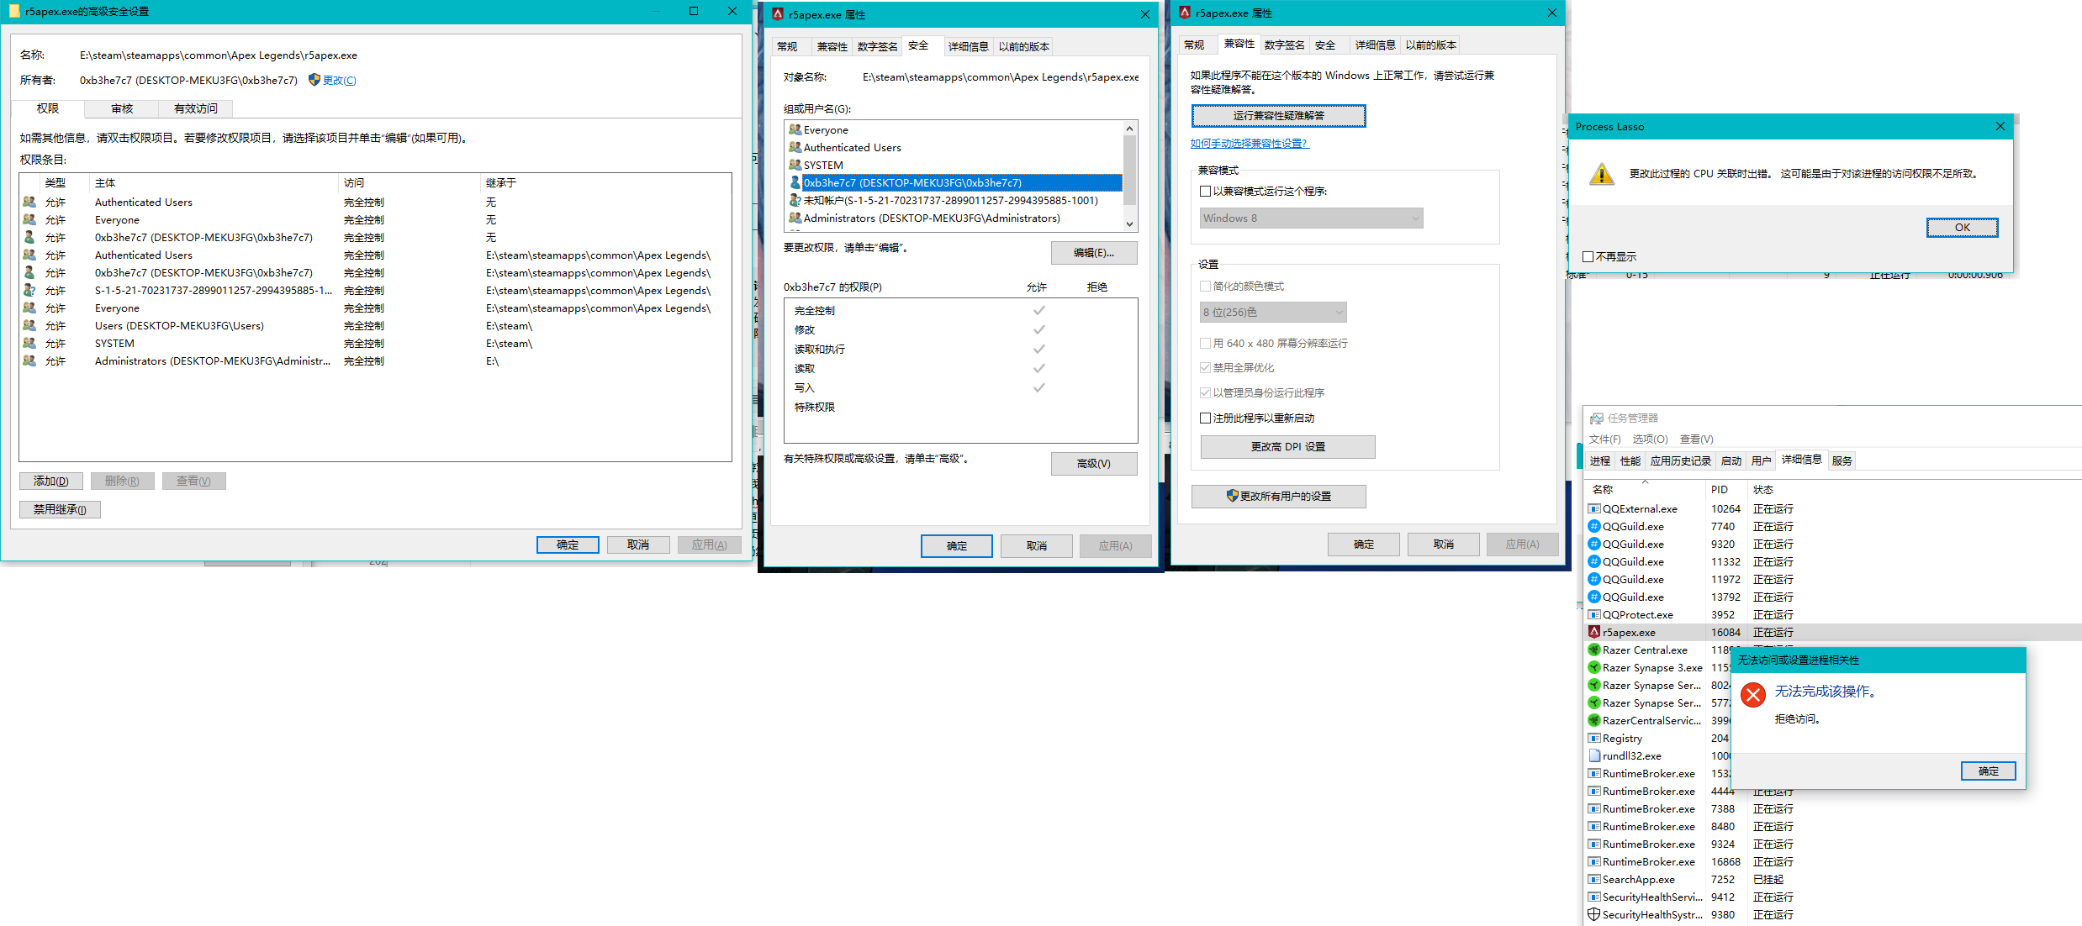
Task: Open the Windows 8 compatibility dropdown
Action: coord(1311,218)
